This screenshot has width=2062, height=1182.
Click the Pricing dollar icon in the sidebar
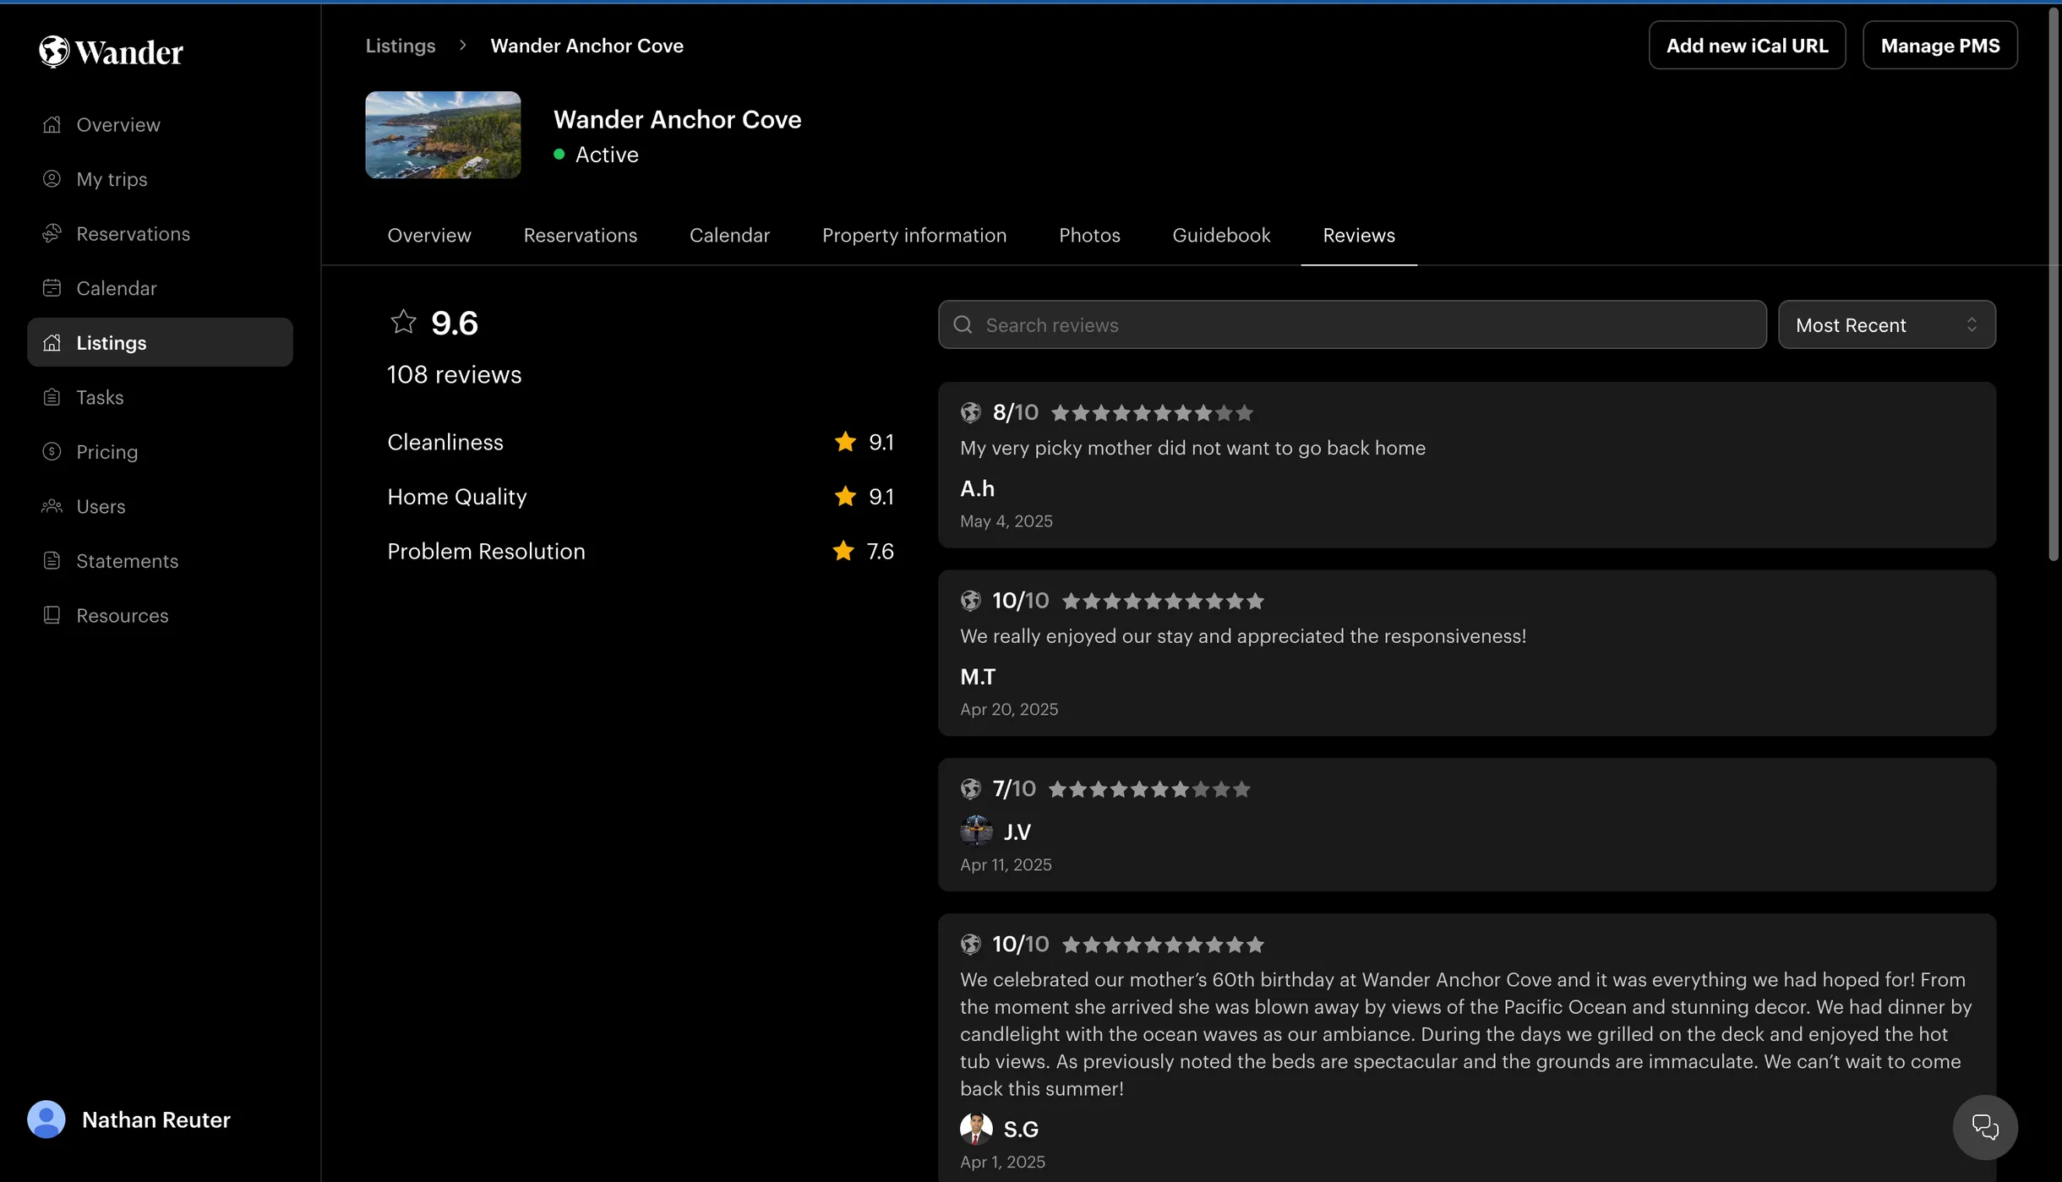tap(52, 452)
